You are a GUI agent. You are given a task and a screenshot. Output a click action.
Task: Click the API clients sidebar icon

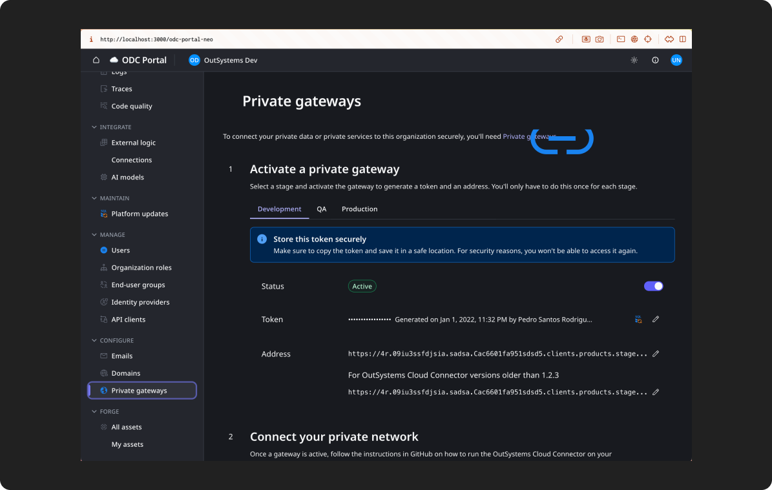click(104, 320)
